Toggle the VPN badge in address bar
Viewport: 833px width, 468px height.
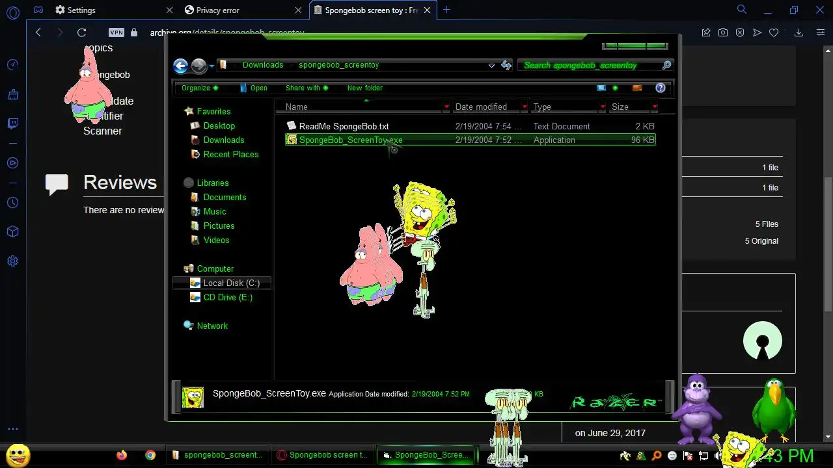116,32
